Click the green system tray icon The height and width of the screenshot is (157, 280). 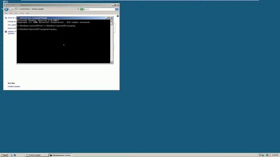(x=263, y=155)
